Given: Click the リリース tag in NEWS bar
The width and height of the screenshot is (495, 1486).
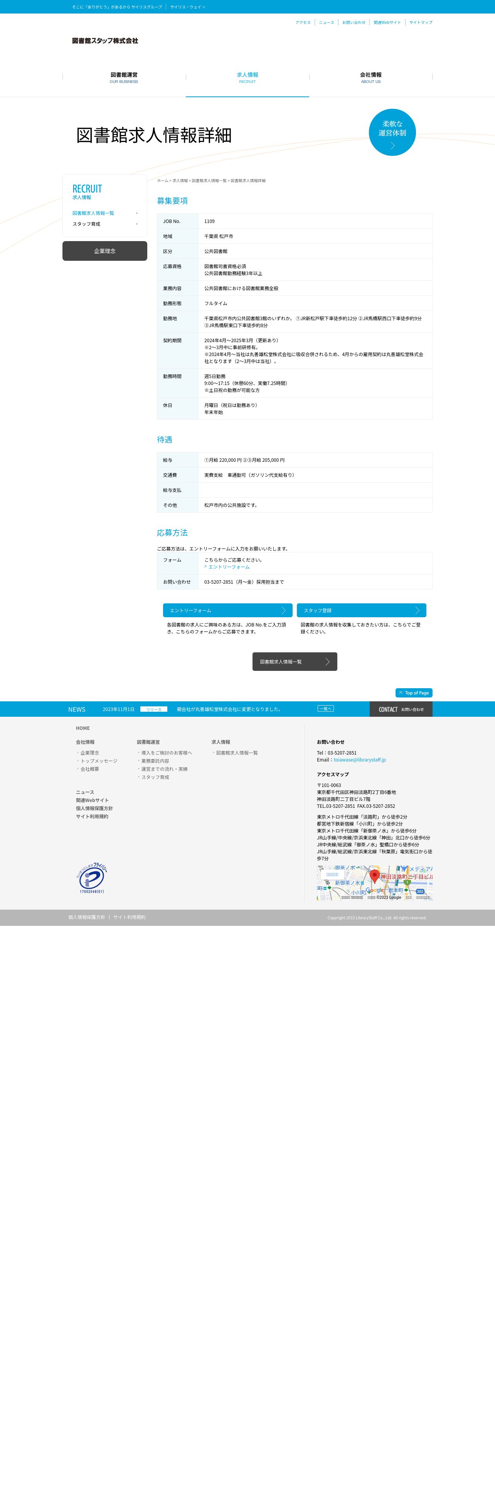Looking at the screenshot, I should pyautogui.click(x=154, y=709).
